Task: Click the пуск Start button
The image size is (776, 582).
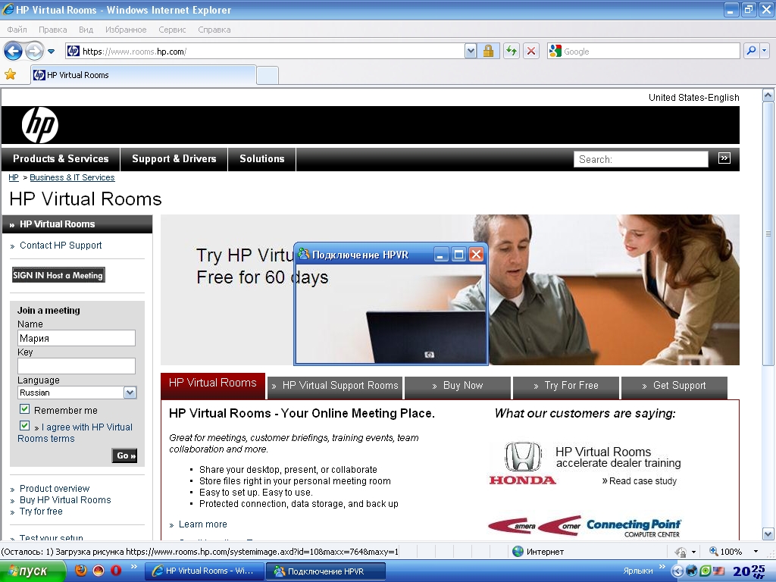Action: tap(33, 571)
